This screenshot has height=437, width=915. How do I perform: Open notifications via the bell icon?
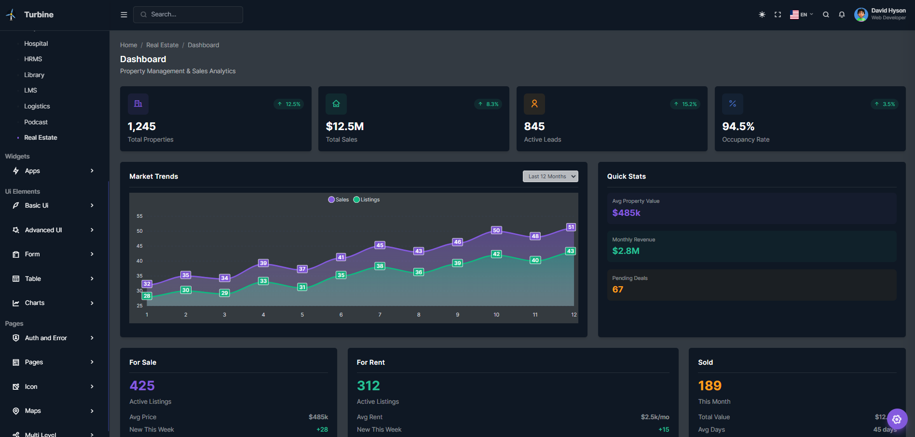tap(842, 14)
